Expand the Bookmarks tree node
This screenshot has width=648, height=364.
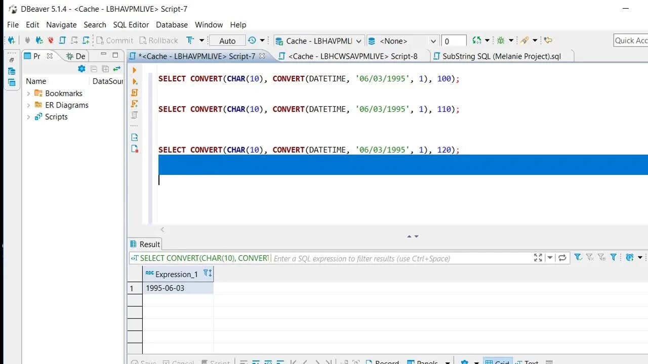(x=28, y=94)
